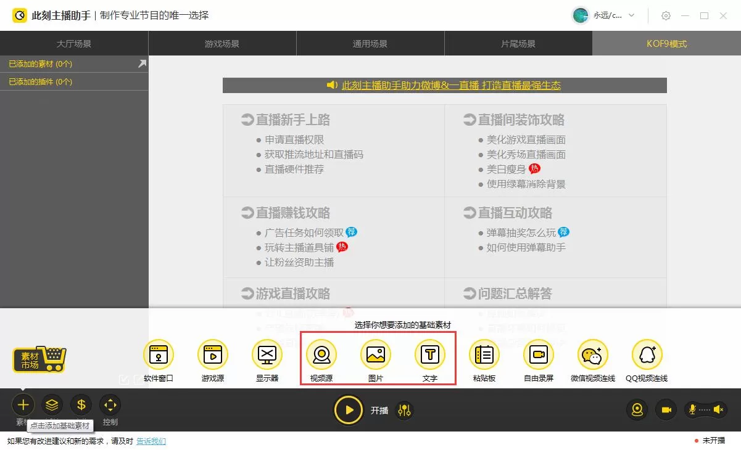Expand the 永远 account dropdown arrow
The height and width of the screenshot is (450, 741).
coord(631,15)
